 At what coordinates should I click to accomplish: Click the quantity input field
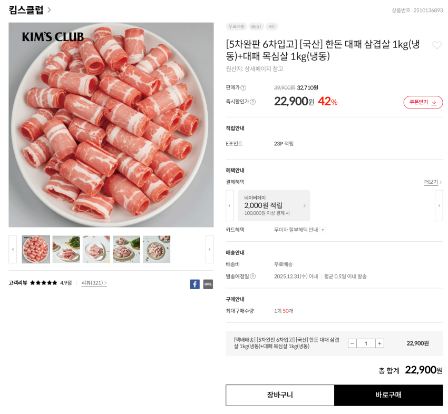pyautogui.click(x=366, y=343)
